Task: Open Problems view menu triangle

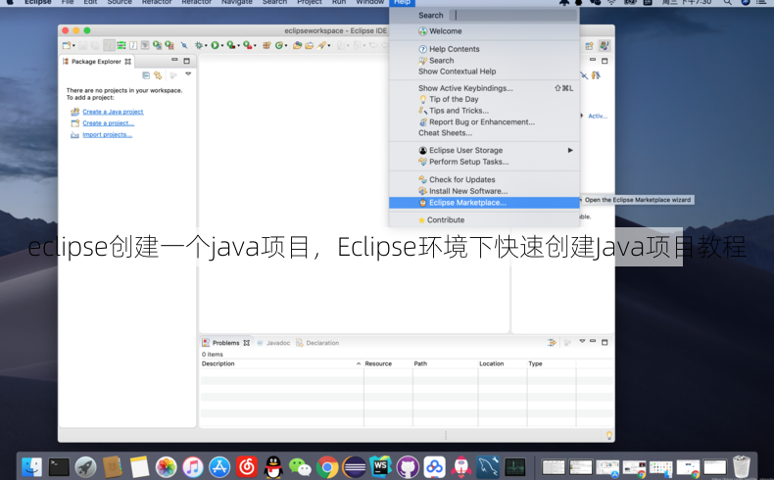Action: [x=582, y=341]
